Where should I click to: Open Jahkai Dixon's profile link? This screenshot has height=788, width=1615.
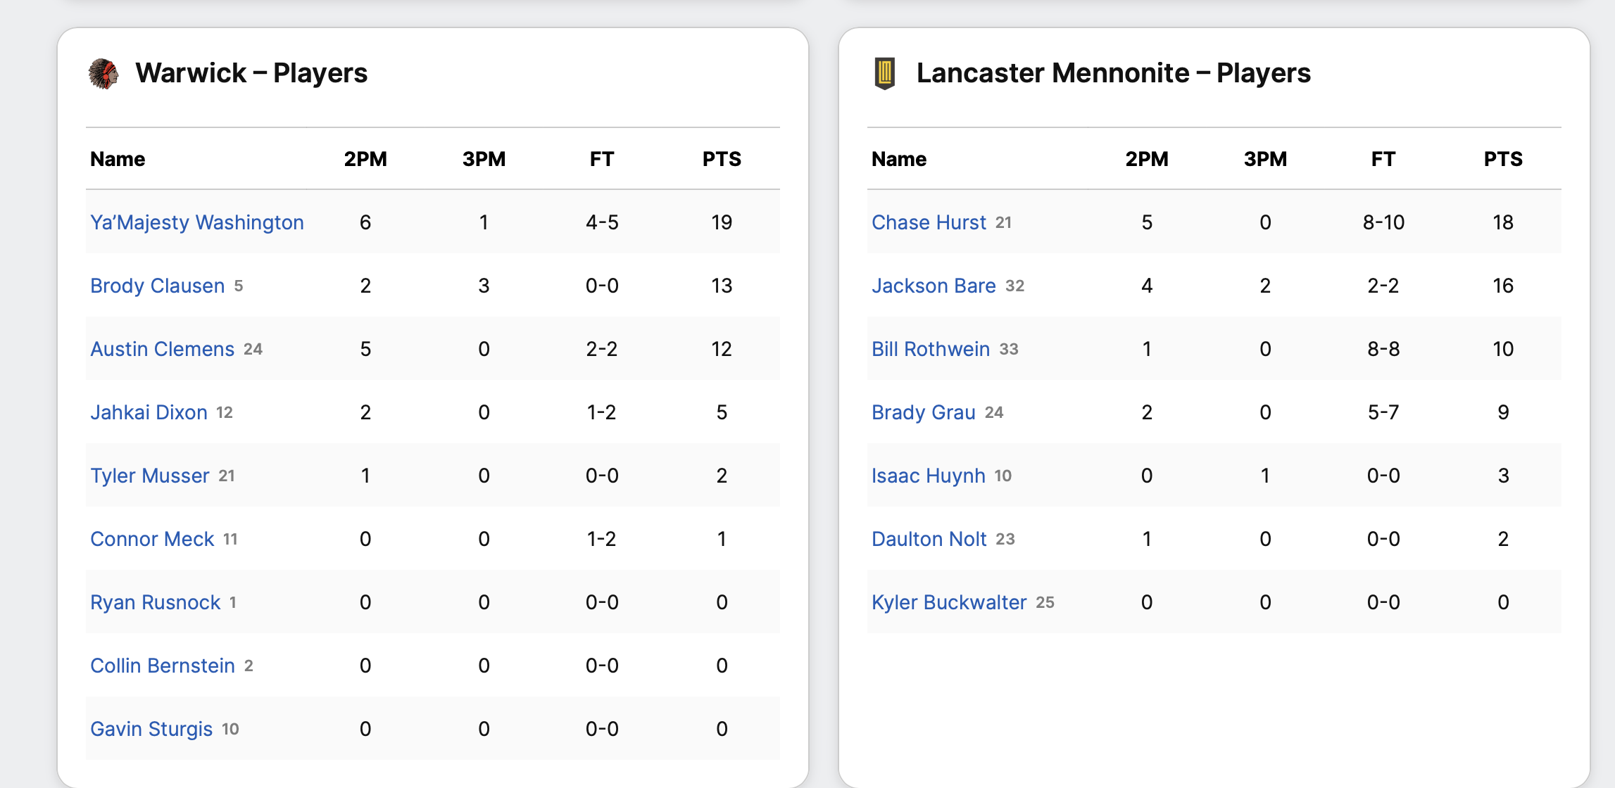pos(149,412)
